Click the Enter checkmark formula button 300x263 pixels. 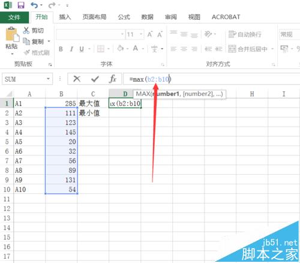[x=95, y=79]
